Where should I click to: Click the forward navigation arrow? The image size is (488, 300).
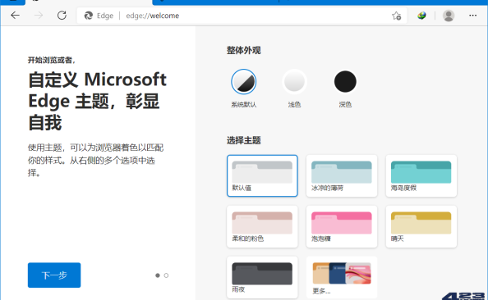[x=39, y=16]
